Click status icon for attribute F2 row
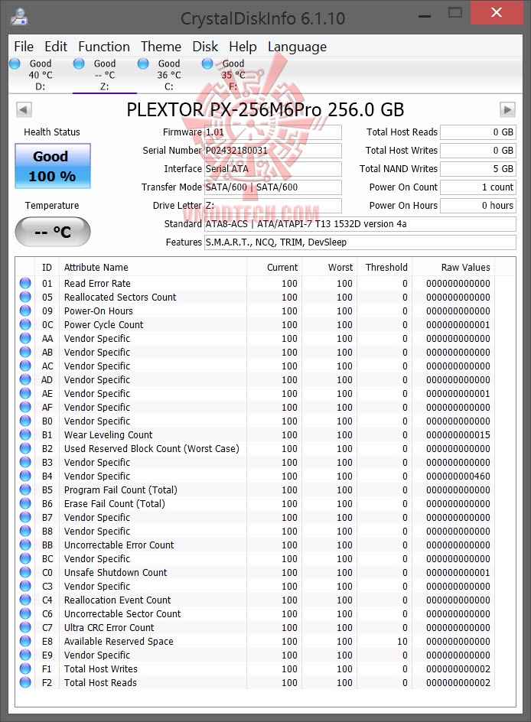The image size is (531, 722). 25,682
